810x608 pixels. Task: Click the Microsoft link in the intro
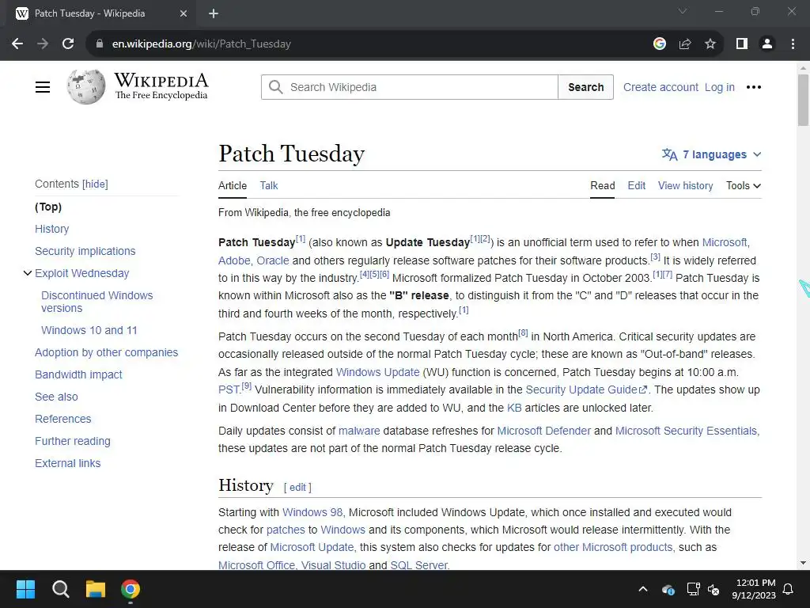[x=725, y=242]
